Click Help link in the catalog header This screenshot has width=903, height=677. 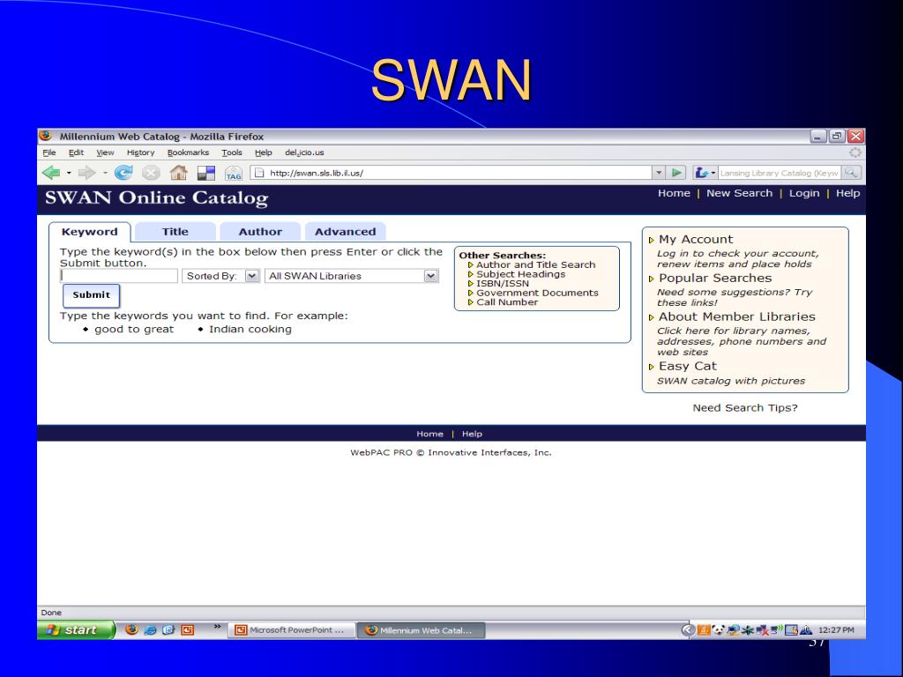tap(847, 193)
